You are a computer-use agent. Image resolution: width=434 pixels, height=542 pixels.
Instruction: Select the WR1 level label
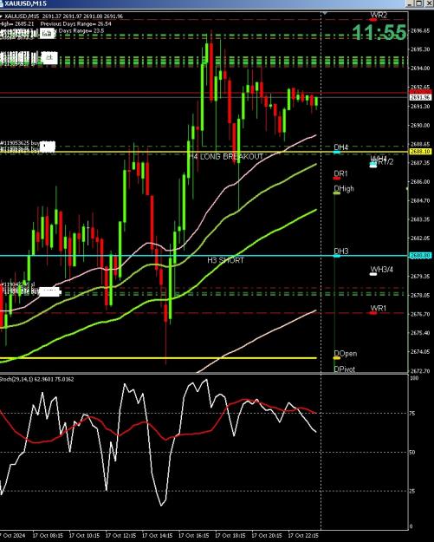(x=379, y=308)
